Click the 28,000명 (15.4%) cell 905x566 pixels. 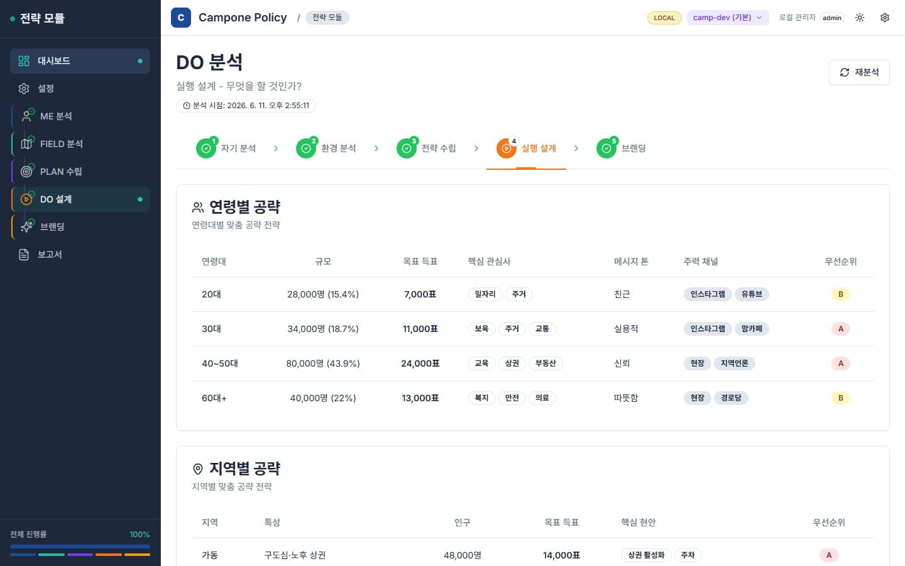pyautogui.click(x=323, y=294)
